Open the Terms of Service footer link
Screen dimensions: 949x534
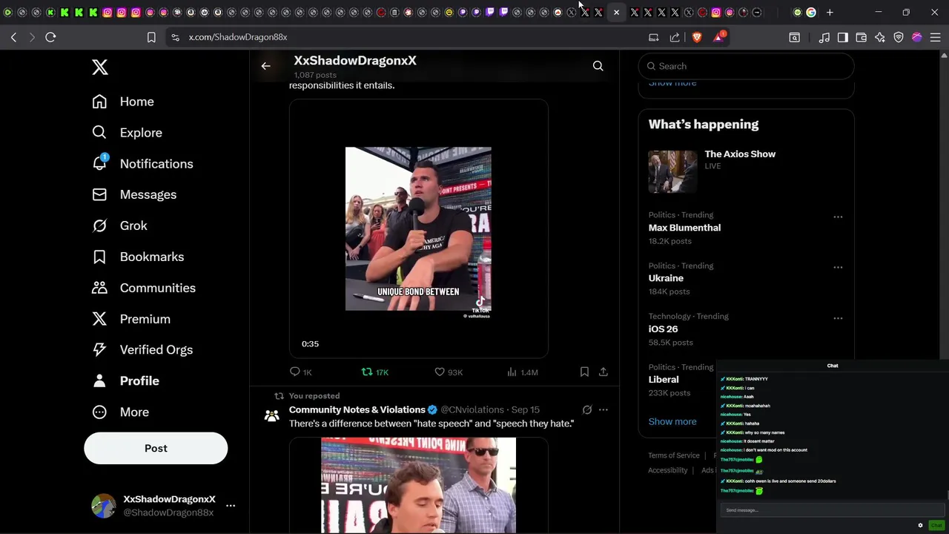(x=674, y=455)
